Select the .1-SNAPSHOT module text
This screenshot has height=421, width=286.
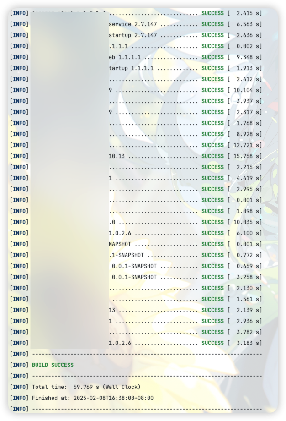tap(127, 255)
